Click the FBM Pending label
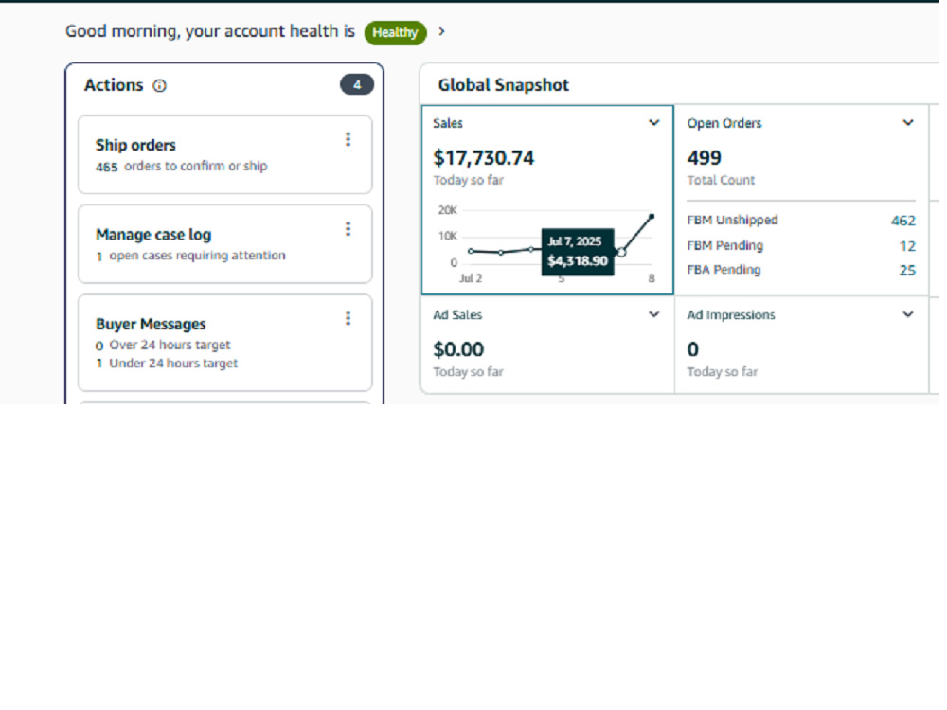The height and width of the screenshot is (710, 947). tap(725, 246)
